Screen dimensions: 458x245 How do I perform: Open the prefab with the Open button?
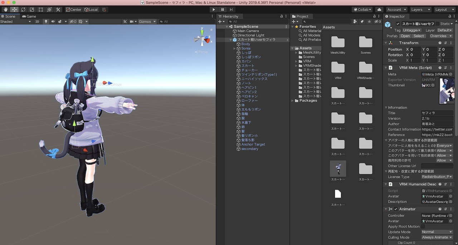click(405, 36)
